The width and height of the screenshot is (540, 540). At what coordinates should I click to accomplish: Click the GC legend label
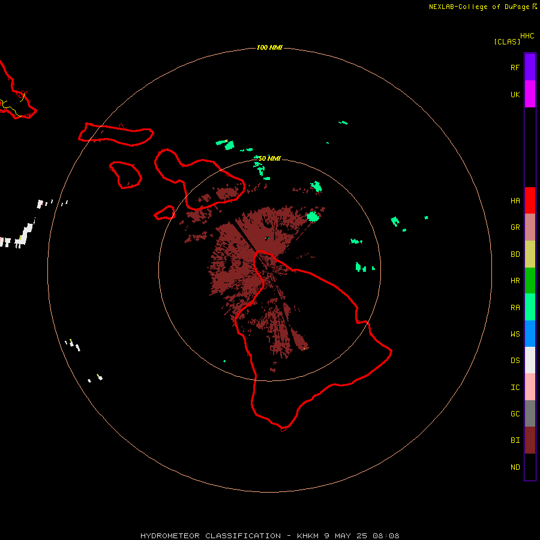pyautogui.click(x=515, y=414)
